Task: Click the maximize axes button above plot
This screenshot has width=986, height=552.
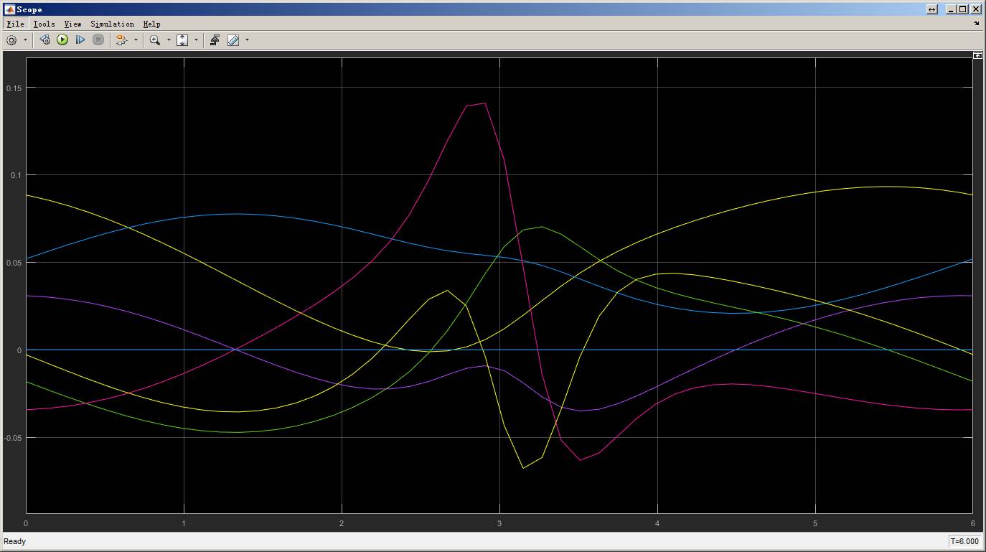Action: coord(977,55)
